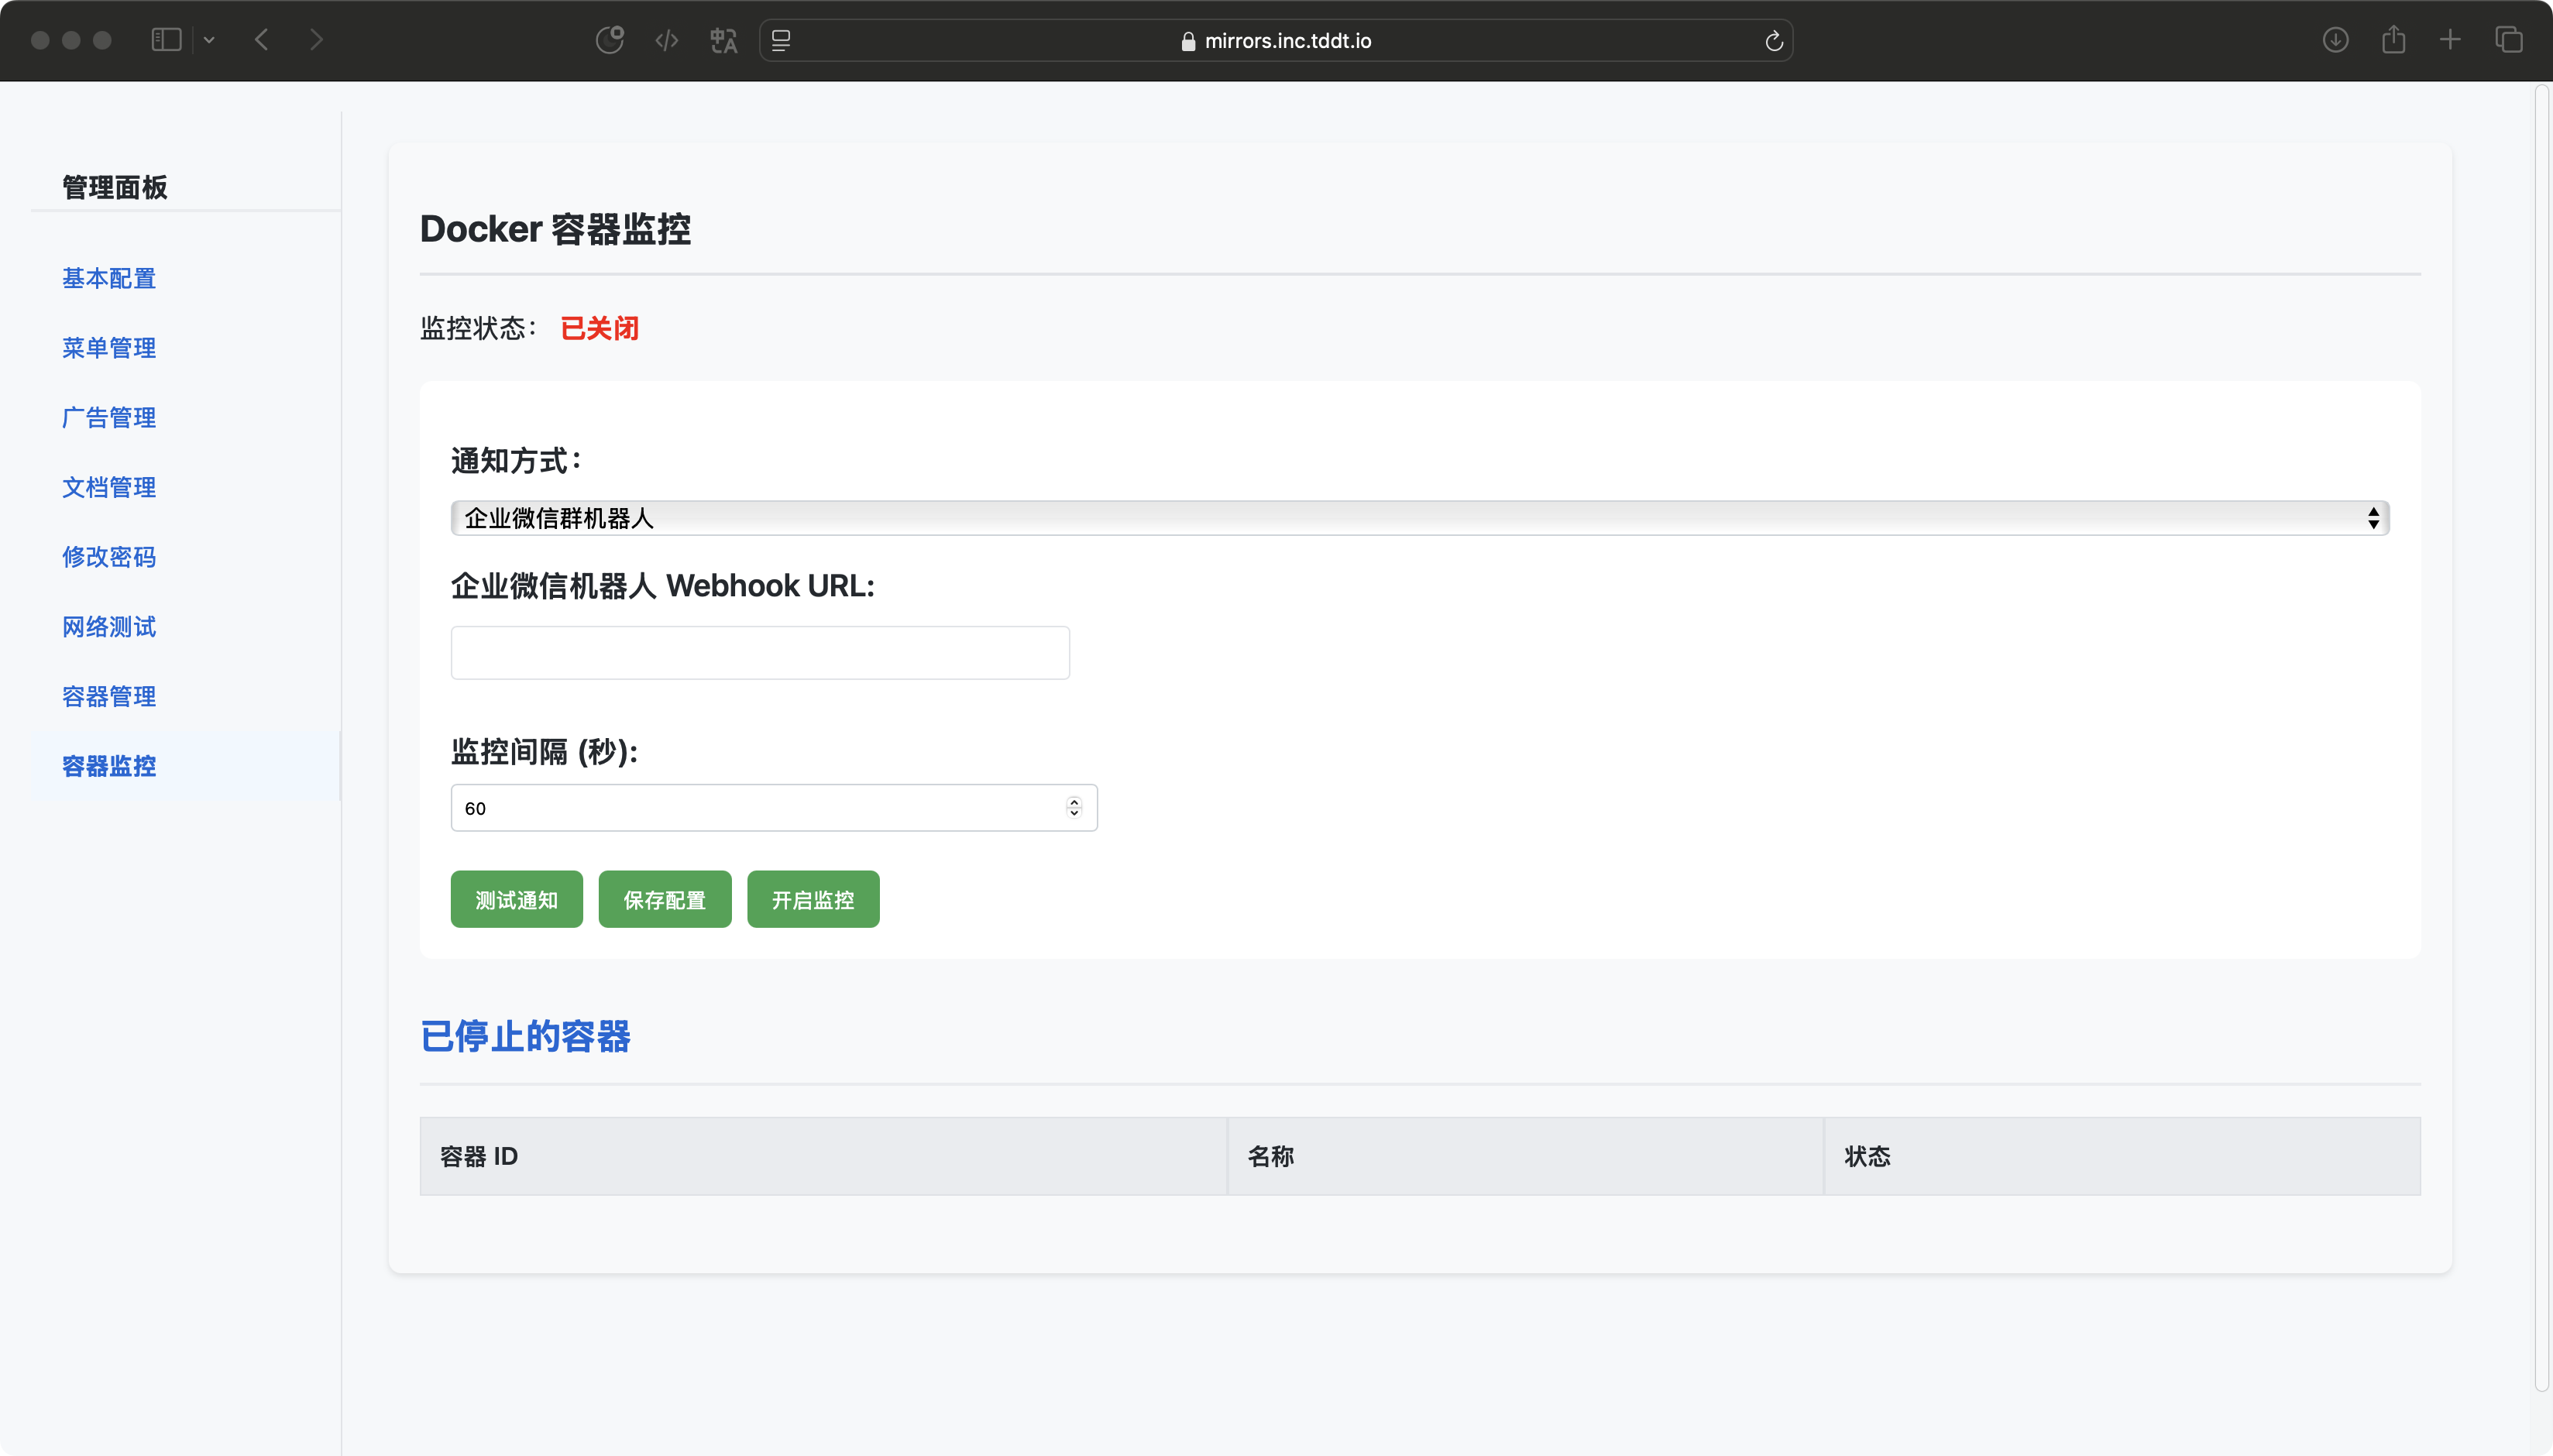Click the 开启监控 button

813,900
